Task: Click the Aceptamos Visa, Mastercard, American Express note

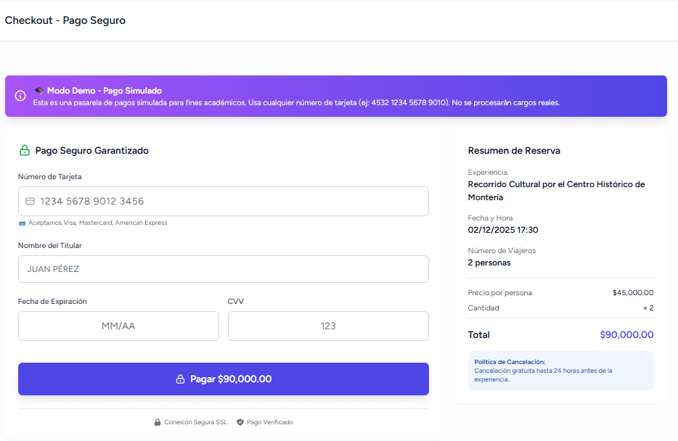Action: point(98,223)
